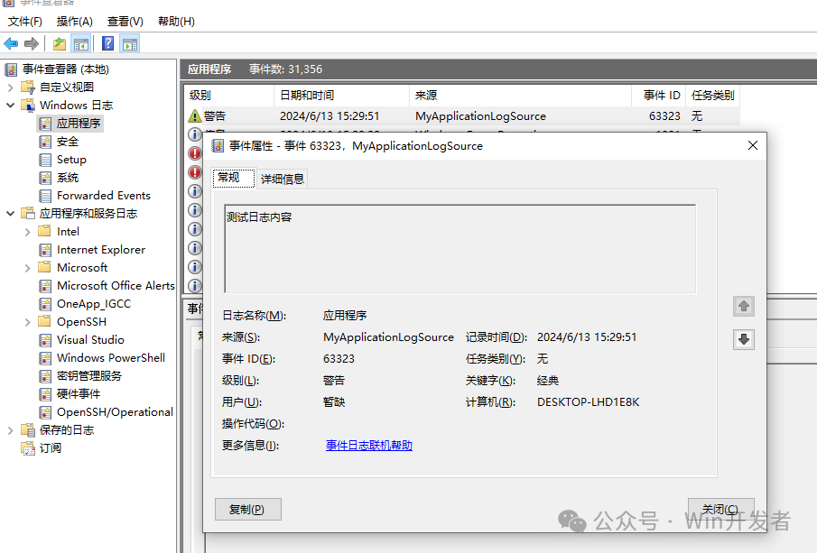Switch to the 详细信息 tab
The image size is (817, 553).
pyautogui.click(x=283, y=179)
